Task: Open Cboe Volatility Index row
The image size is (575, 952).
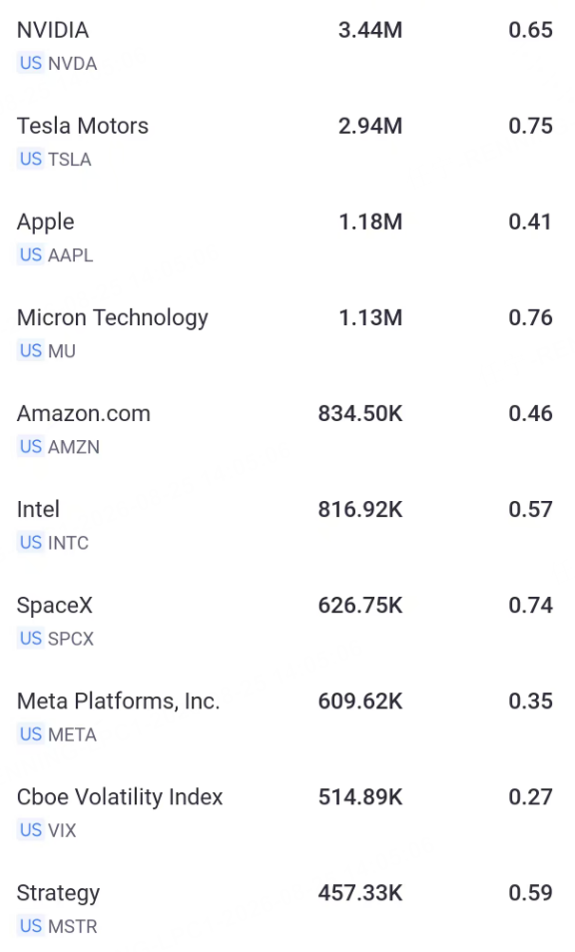Action: tap(287, 813)
